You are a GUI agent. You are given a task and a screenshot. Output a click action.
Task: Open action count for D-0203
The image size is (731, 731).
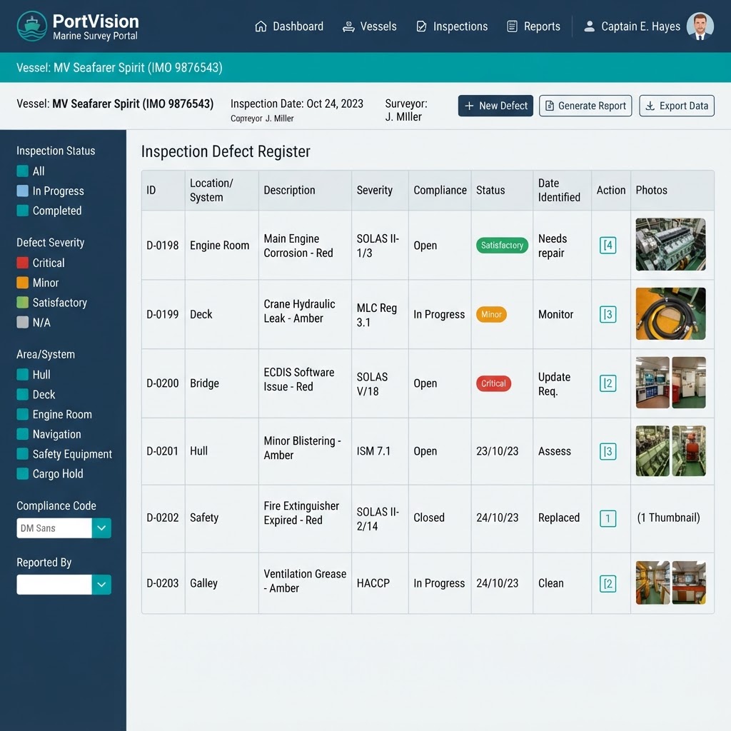608,583
